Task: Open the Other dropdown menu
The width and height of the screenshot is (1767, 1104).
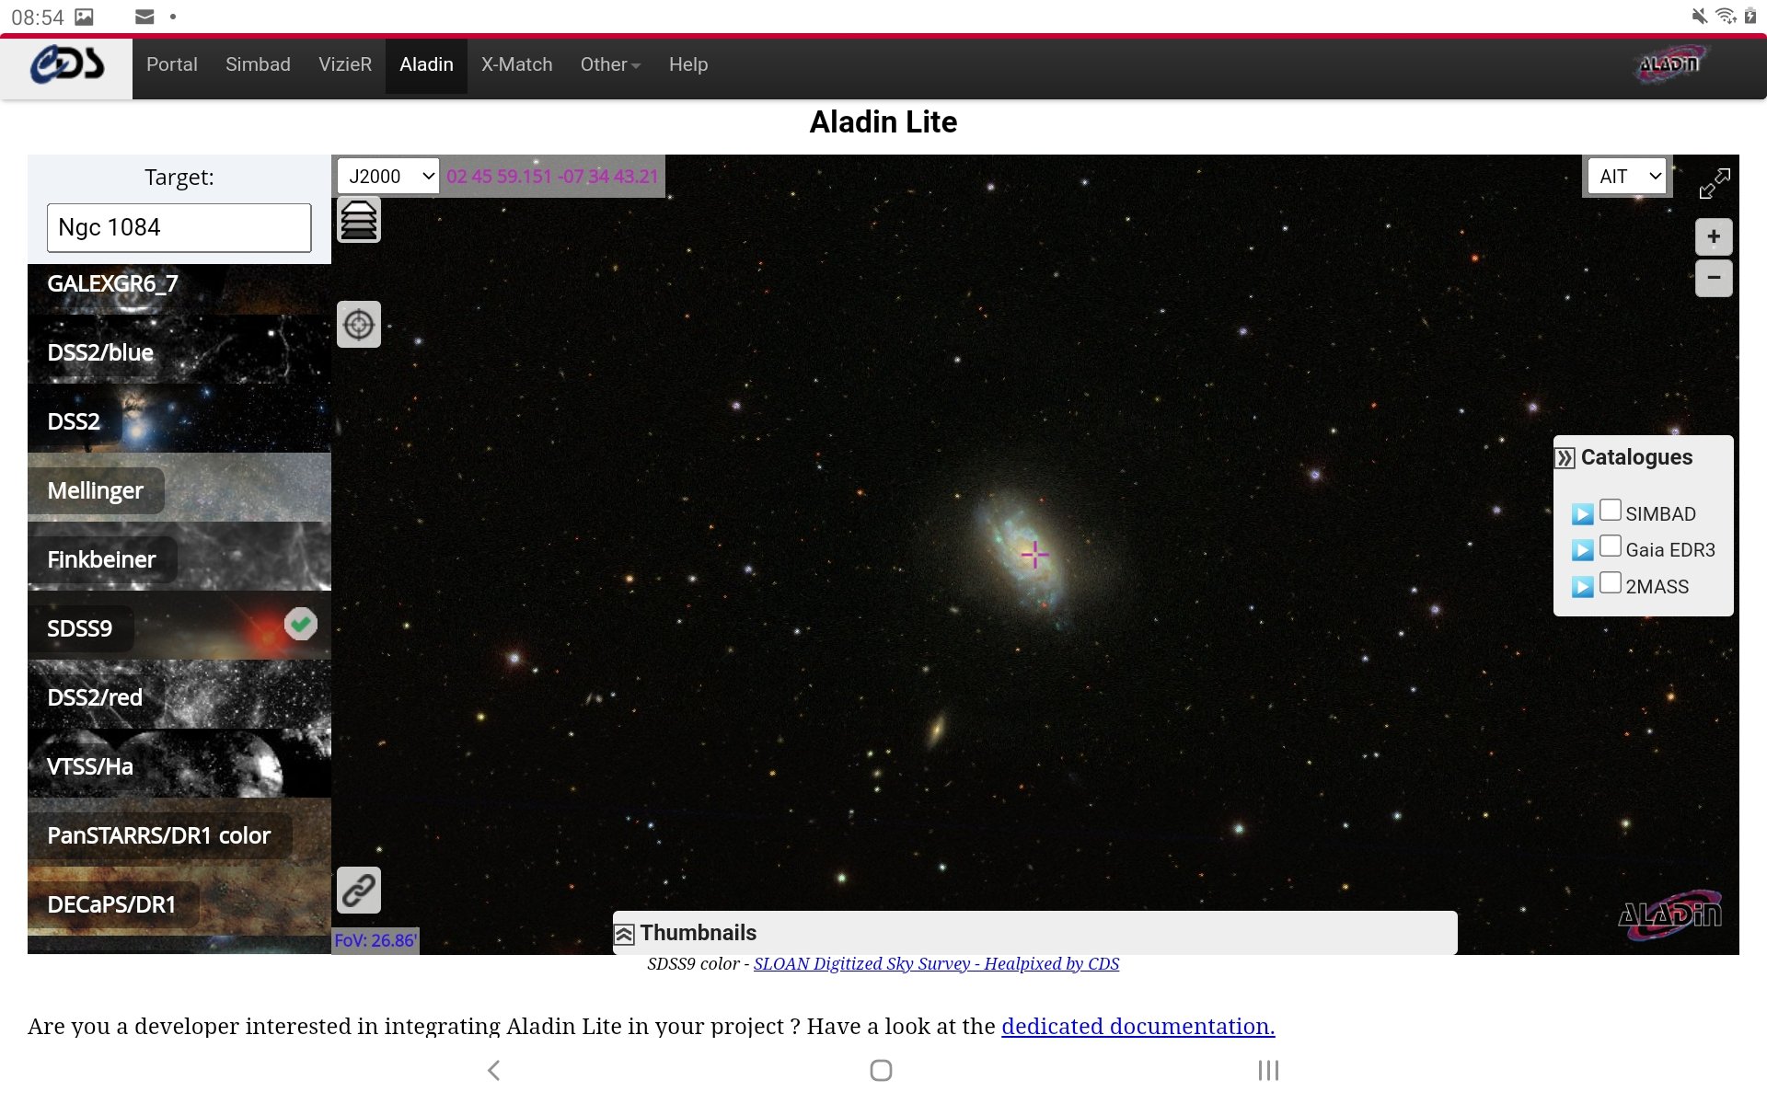Action: tap(610, 64)
